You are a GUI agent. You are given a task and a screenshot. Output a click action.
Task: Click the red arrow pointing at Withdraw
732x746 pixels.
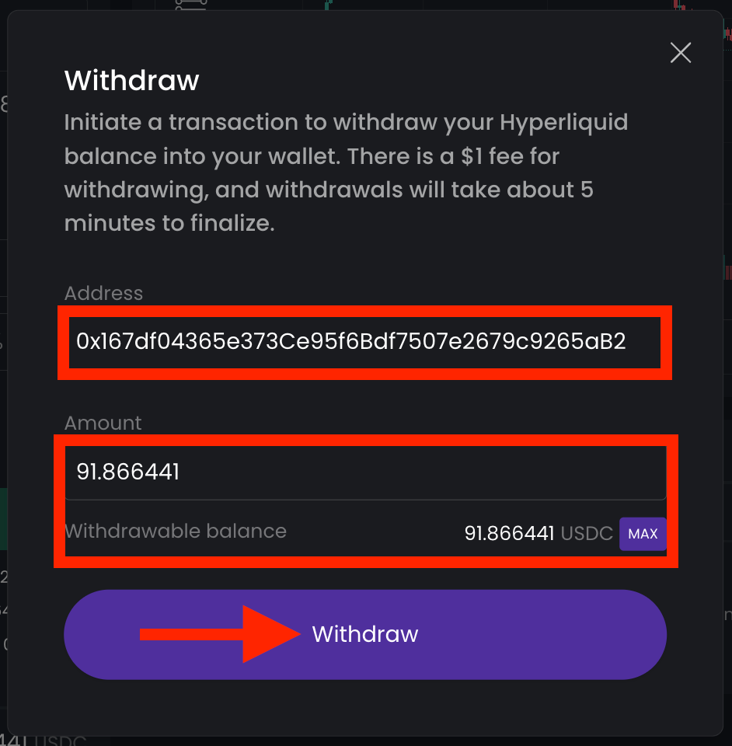[221, 634]
